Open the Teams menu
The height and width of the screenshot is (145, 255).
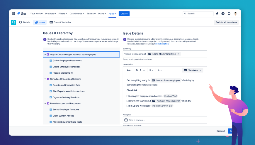pyautogui.click(x=91, y=14)
